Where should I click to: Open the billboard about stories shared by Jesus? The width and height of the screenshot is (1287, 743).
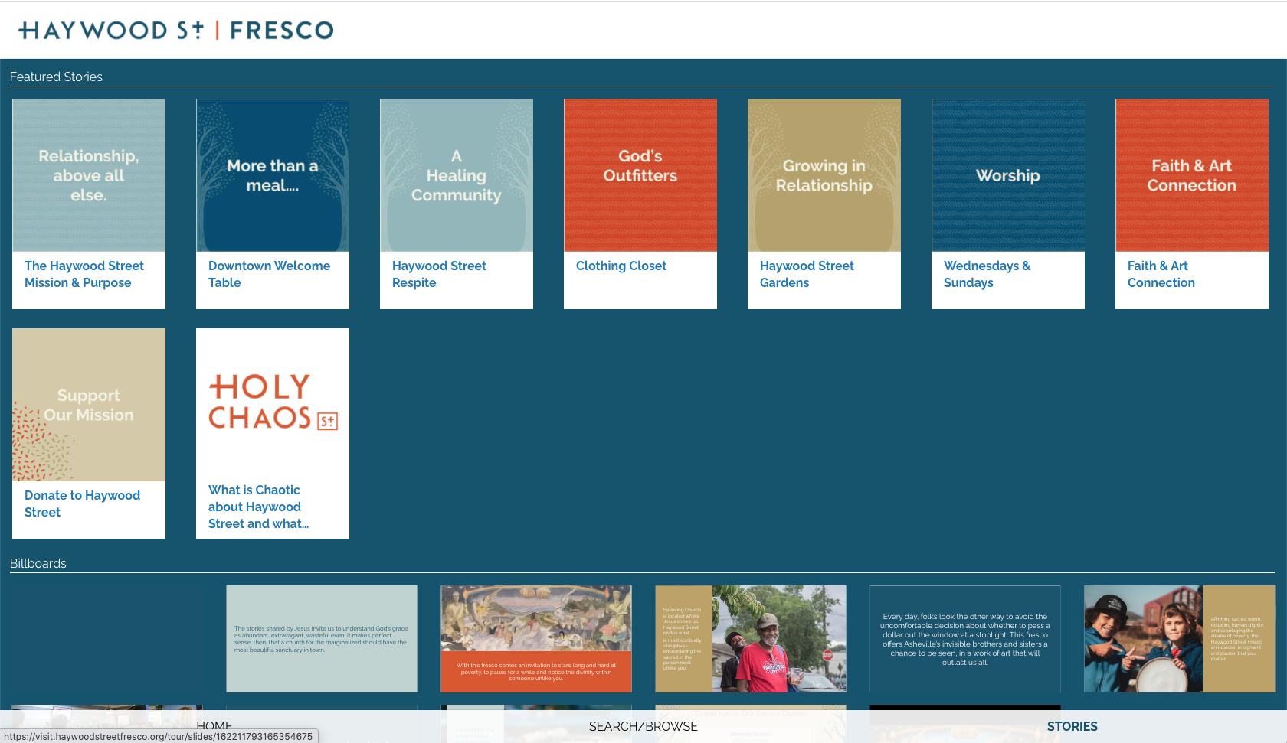pos(322,639)
